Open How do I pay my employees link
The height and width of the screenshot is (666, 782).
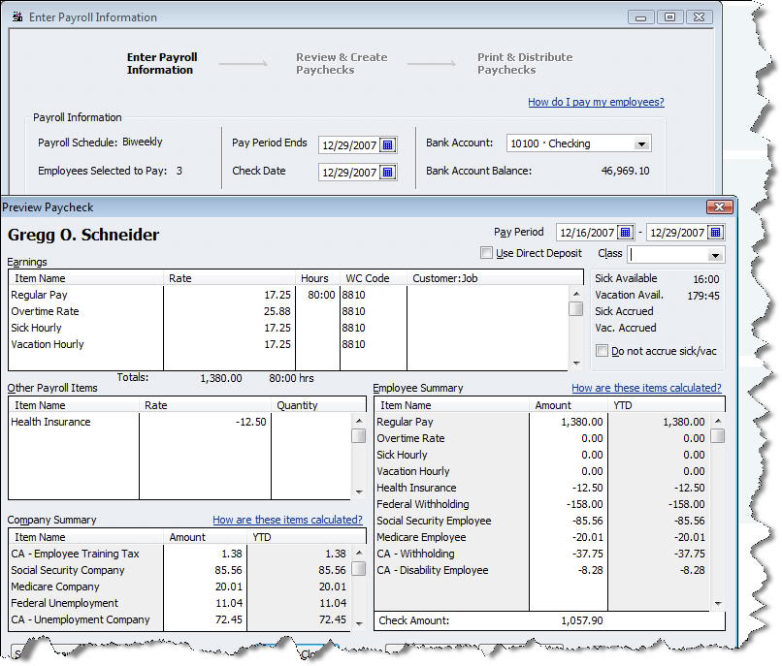click(x=596, y=102)
